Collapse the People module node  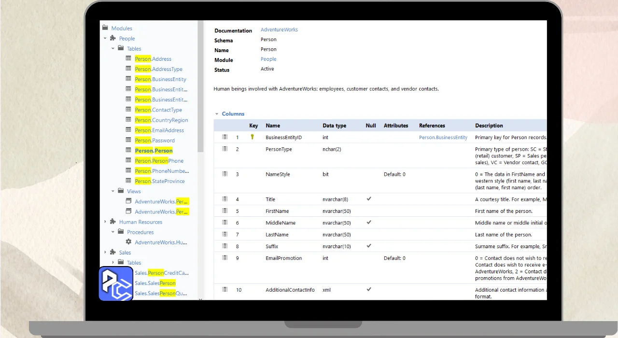coord(105,38)
